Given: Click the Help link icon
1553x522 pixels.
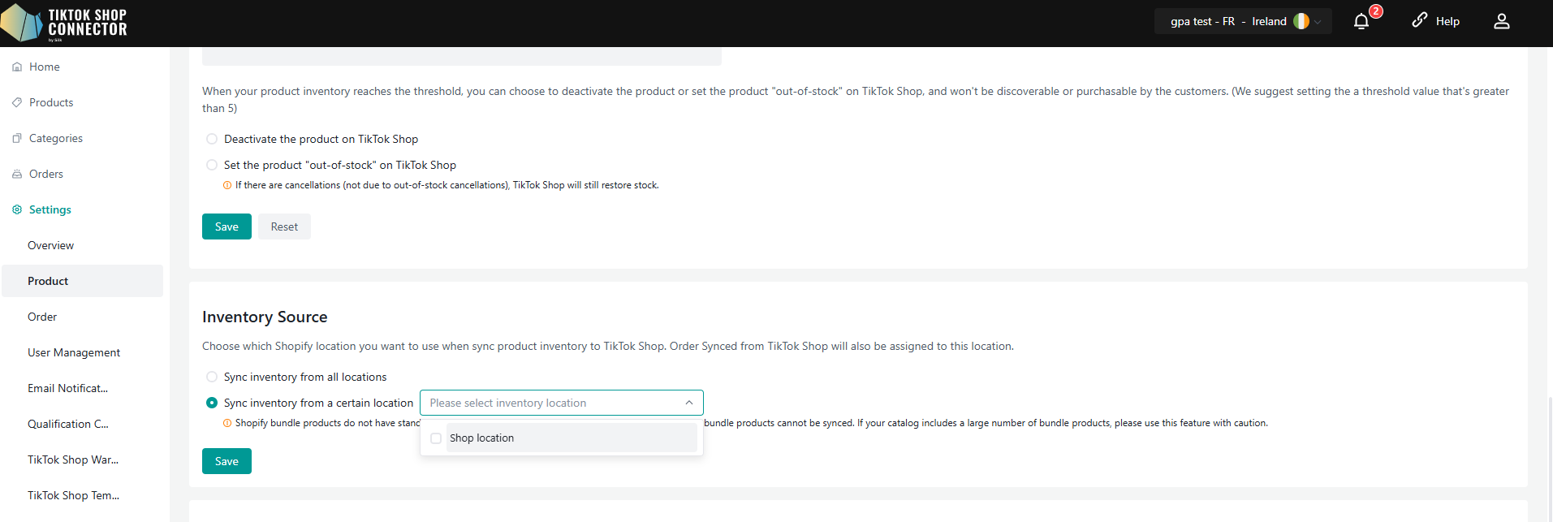Looking at the screenshot, I should 1419,20.
